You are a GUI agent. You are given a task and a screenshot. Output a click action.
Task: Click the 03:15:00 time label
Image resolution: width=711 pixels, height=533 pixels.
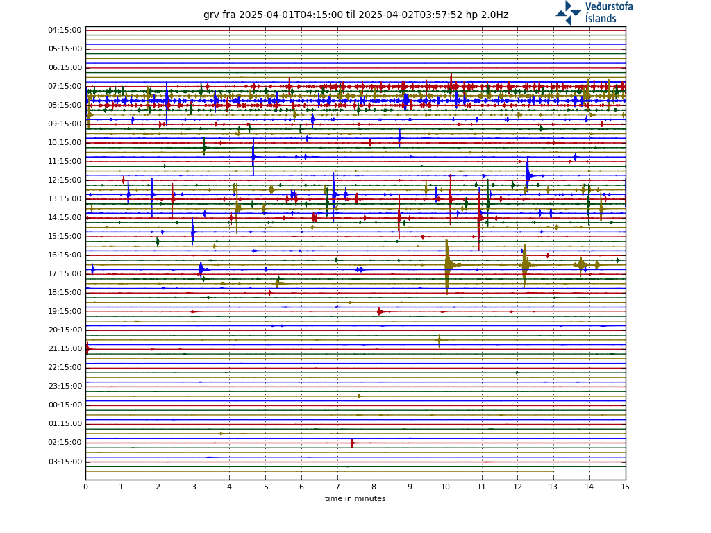(x=65, y=462)
